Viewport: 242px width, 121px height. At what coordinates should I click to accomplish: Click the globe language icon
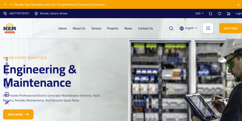click(x=182, y=28)
